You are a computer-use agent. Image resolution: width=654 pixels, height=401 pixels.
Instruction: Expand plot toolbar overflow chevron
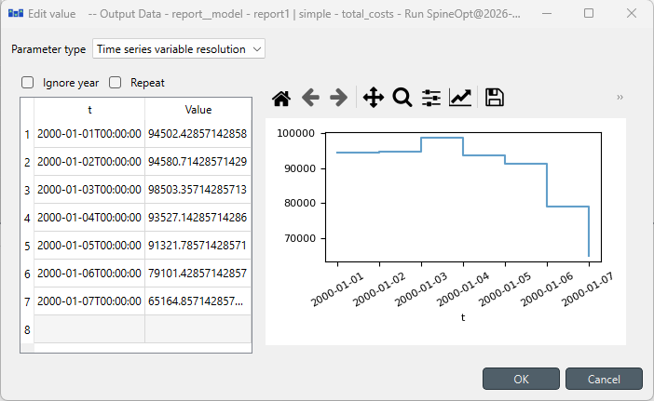[x=620, y=98]
